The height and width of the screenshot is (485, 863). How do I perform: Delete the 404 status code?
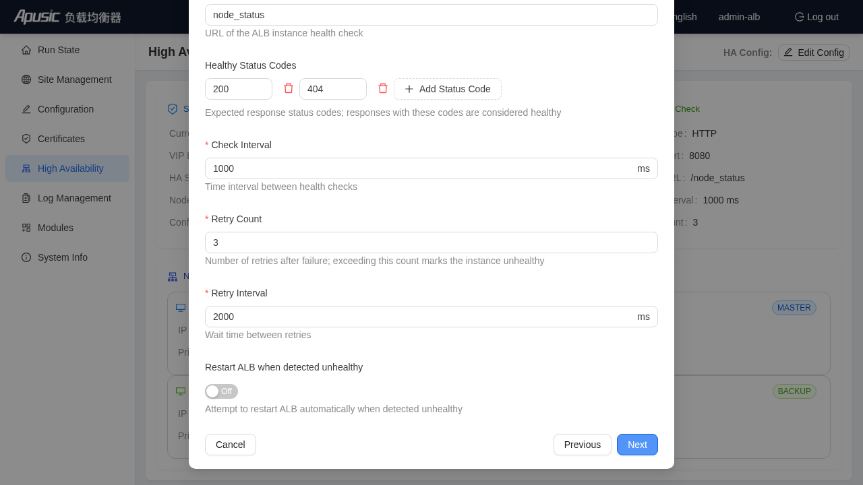(383, 88)
